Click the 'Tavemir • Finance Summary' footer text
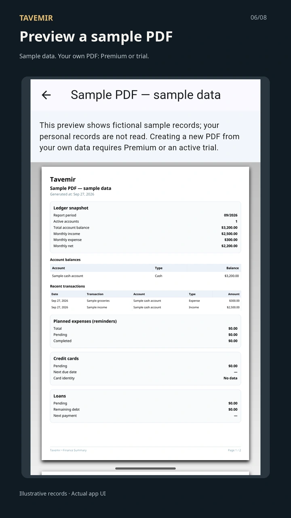 [68, 450]
